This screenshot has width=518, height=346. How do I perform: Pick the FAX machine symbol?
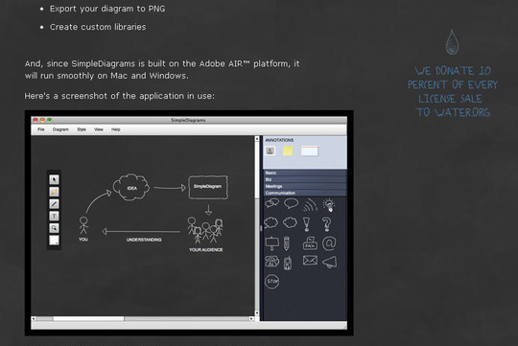310,243
